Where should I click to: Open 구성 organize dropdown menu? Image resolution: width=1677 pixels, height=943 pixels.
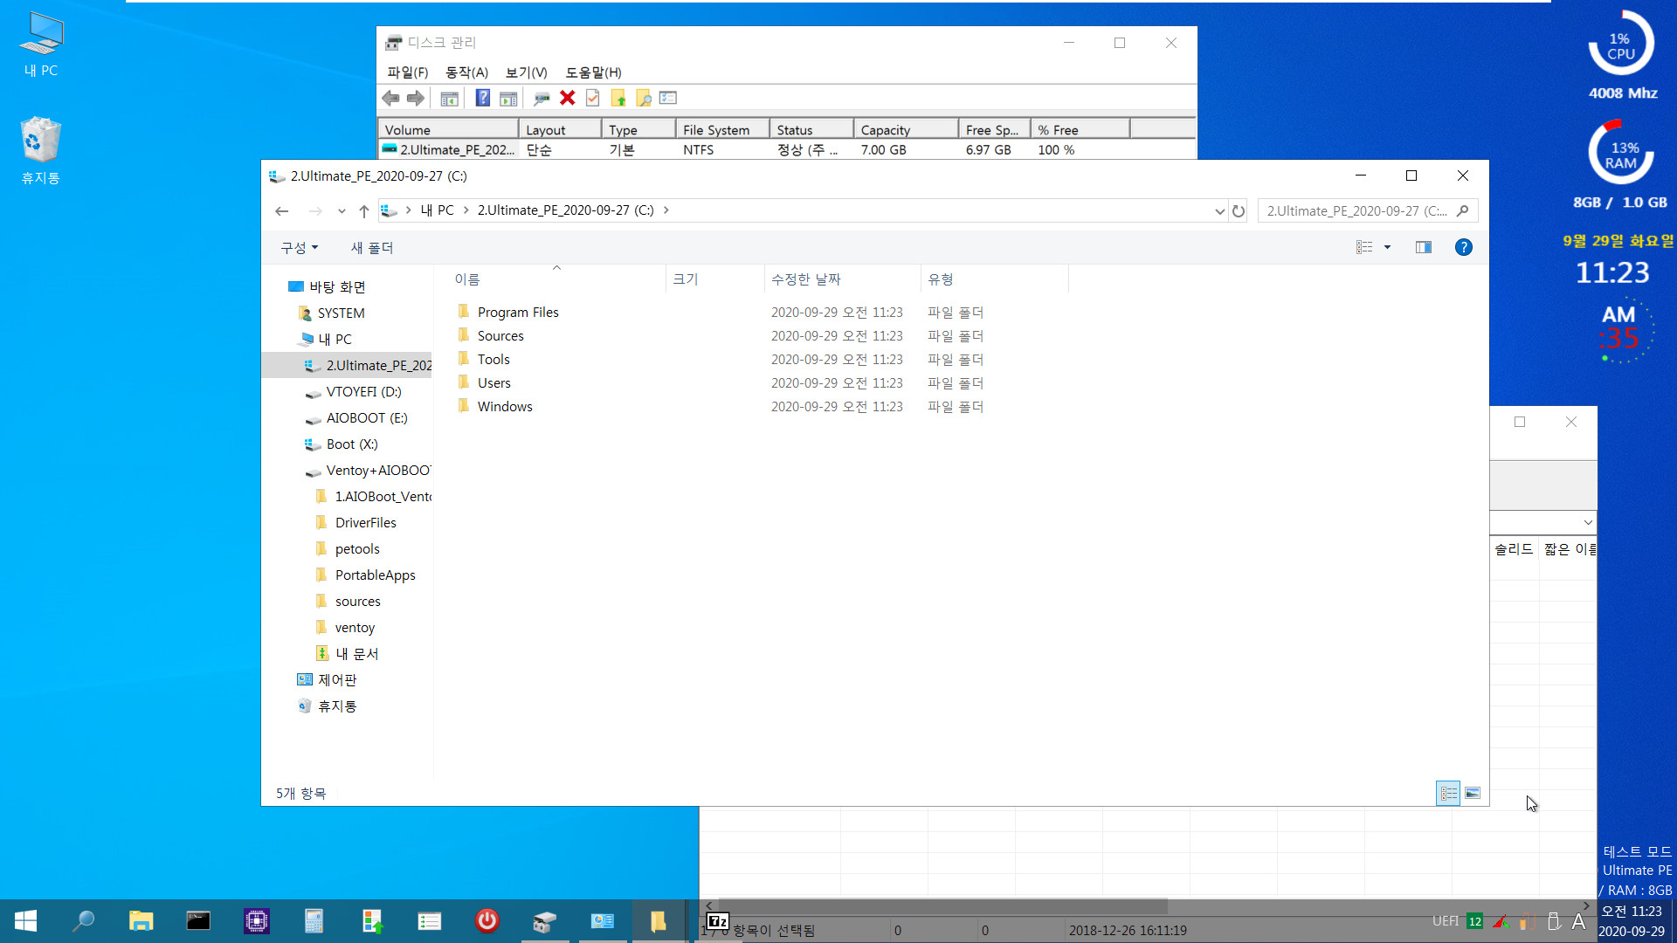click(300, 248)
